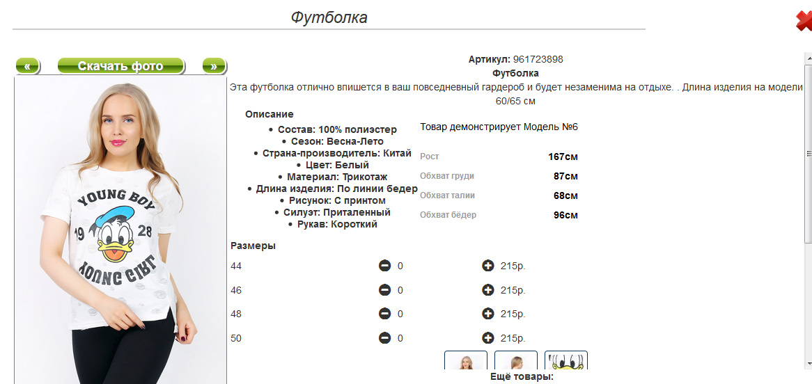Click quantity value 0 for size 46
The width and height of the screenshot is (812, 384).
pyautogui.click(x=400, y=290)
